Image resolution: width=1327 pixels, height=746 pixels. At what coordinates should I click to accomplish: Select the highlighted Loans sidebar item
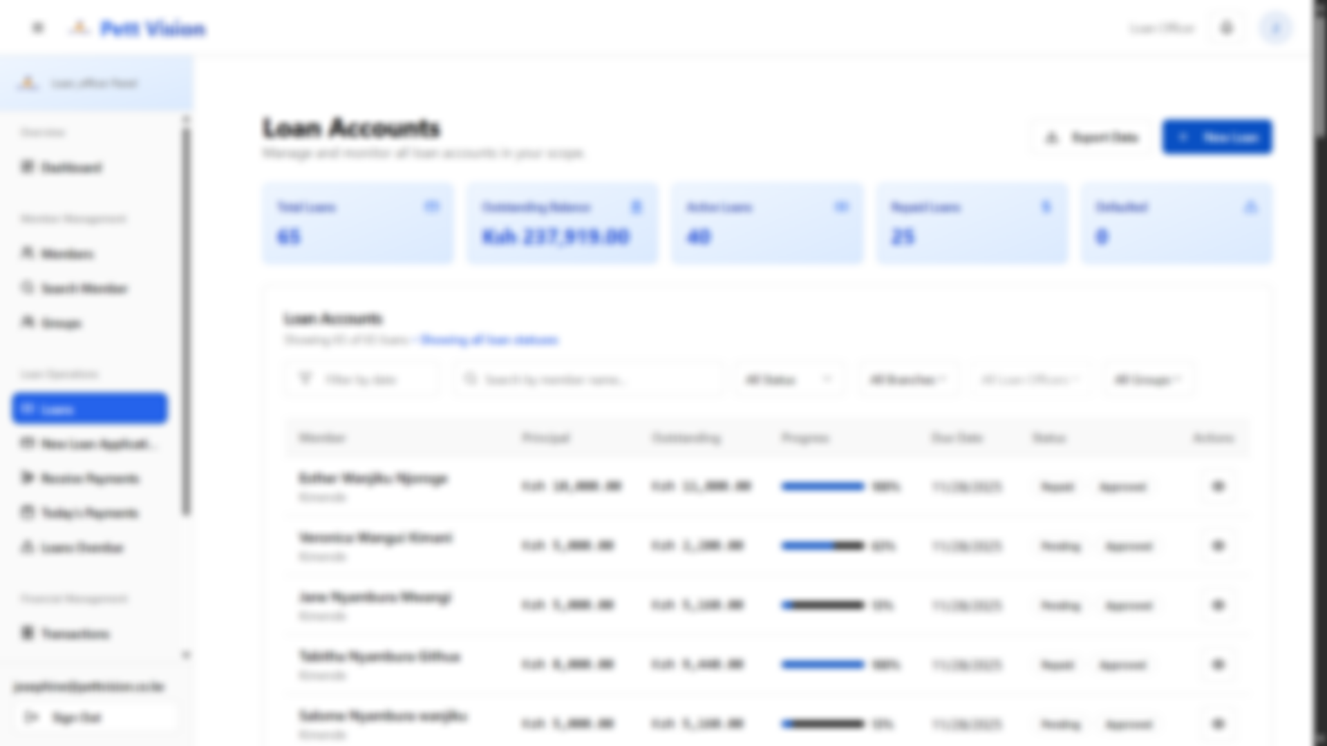[90, 409]
